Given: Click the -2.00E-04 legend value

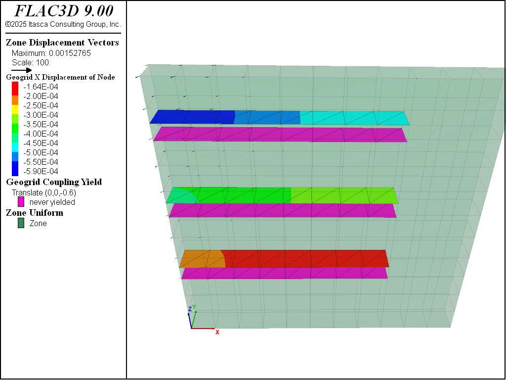Looking at the screenshot, I should 41,96.
